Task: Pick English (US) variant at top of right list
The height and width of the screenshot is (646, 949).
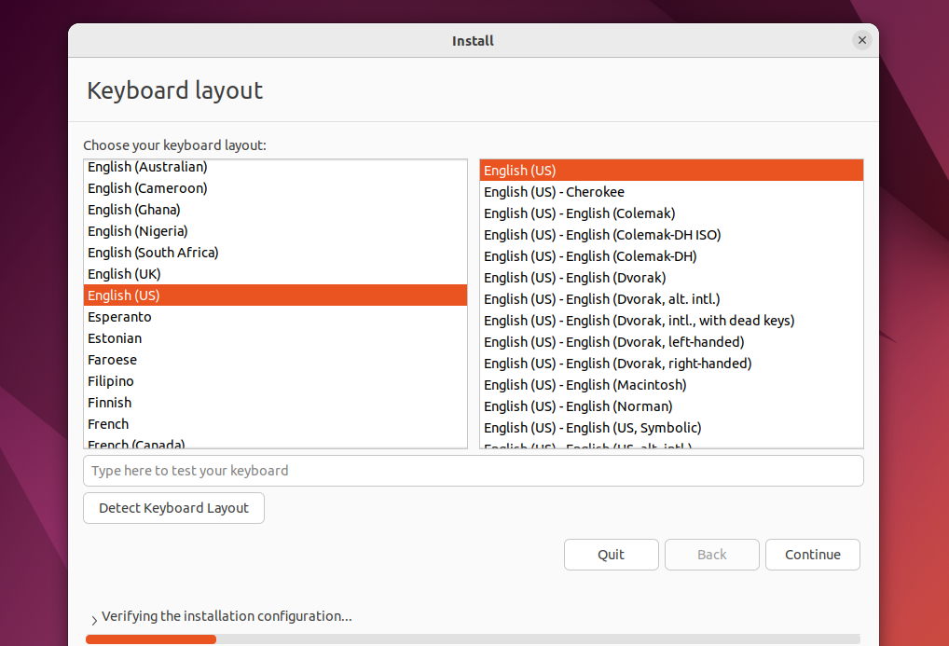Action: tap(671, 171)
